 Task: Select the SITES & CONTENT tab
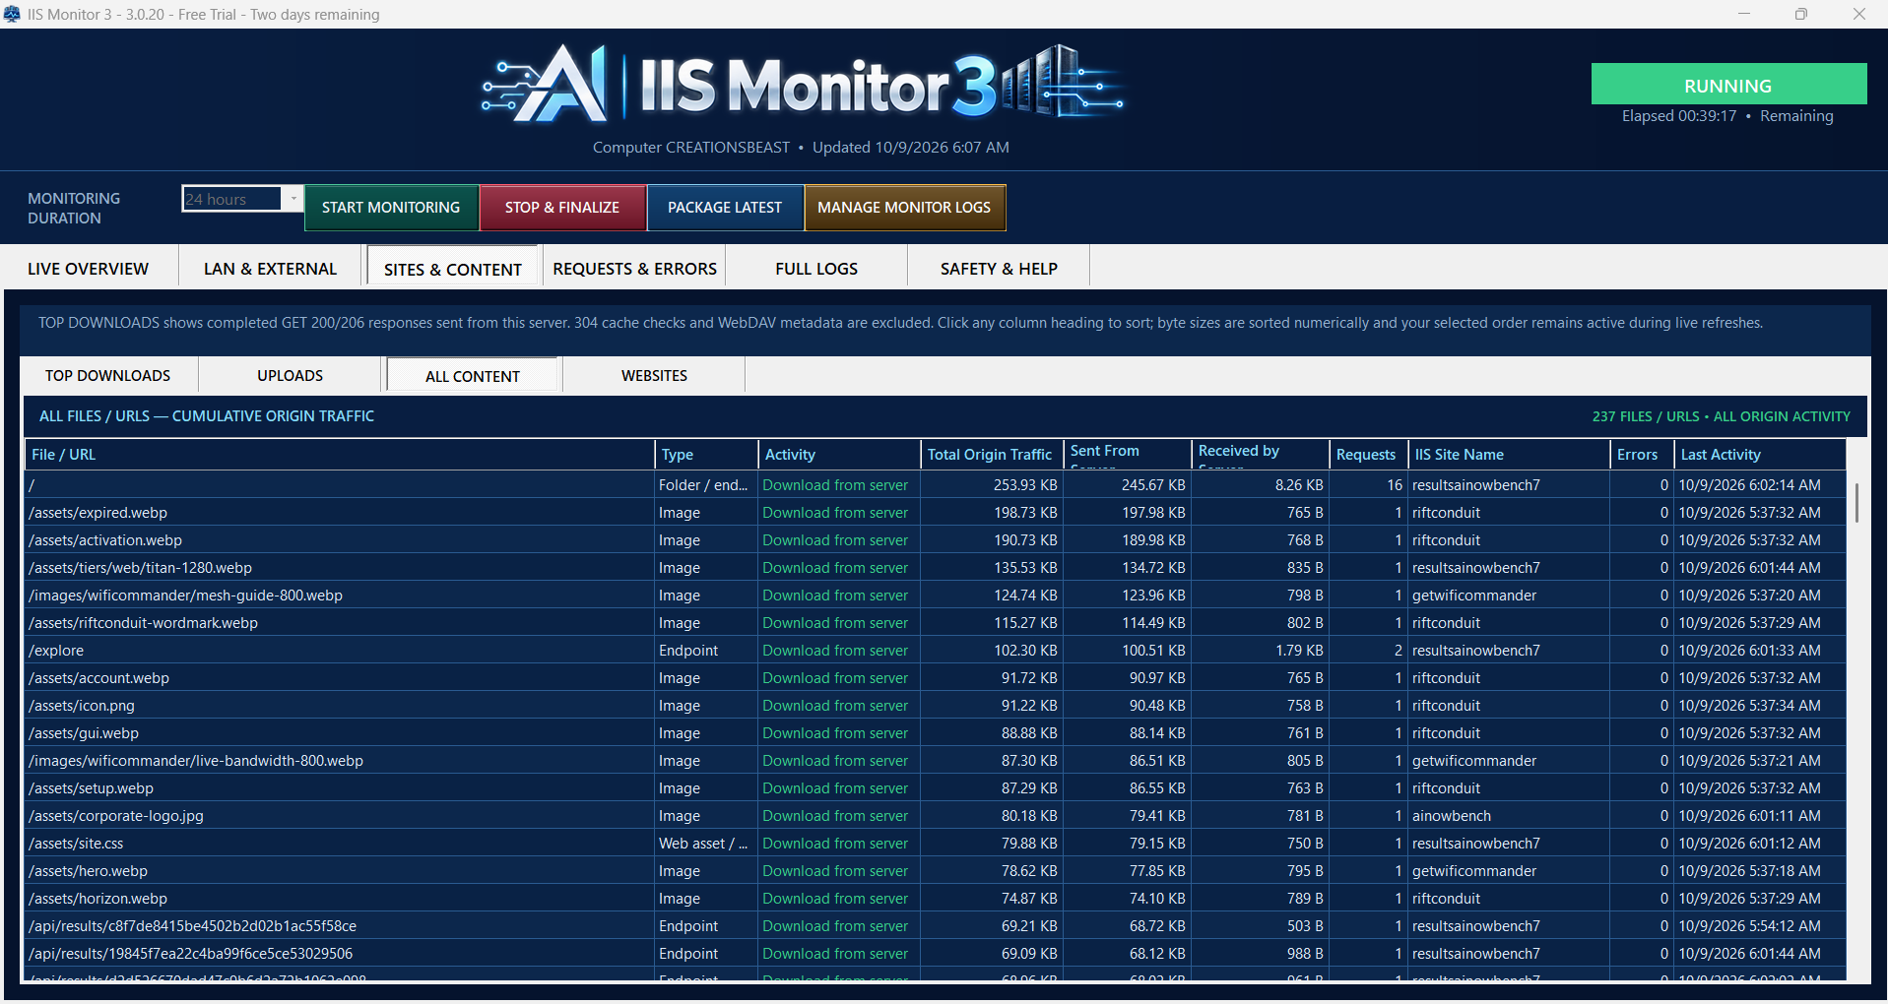(453, 269)
